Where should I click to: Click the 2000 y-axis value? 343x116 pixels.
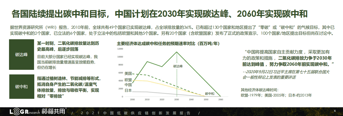point(121,89)
